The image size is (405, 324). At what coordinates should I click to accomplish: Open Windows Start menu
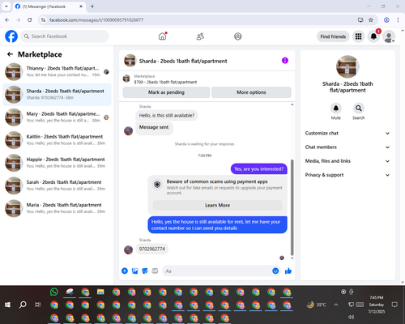click(7, 305)
